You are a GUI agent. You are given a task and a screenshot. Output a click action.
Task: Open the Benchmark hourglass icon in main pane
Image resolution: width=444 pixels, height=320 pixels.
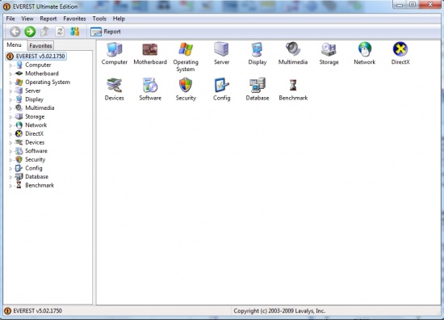pos(293,85)
